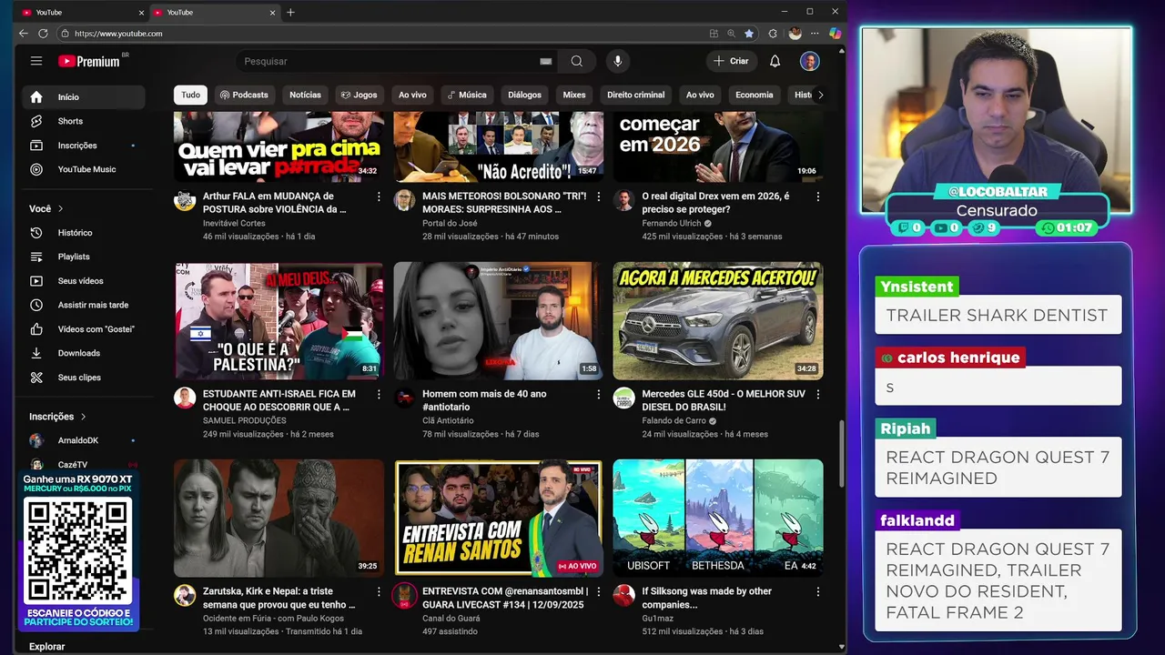The height and width of the screenshot is (655, 1165).
Task: Open Seus clipes in sidebar
Action: [x=84, y=378]
